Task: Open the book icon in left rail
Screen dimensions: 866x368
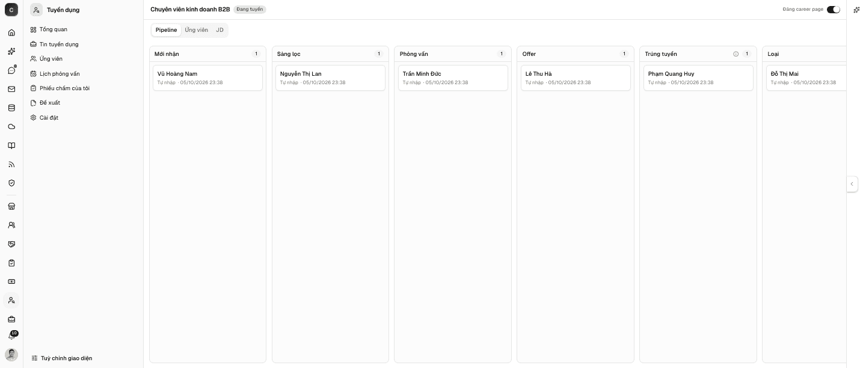Action: [x=11, y=146]
